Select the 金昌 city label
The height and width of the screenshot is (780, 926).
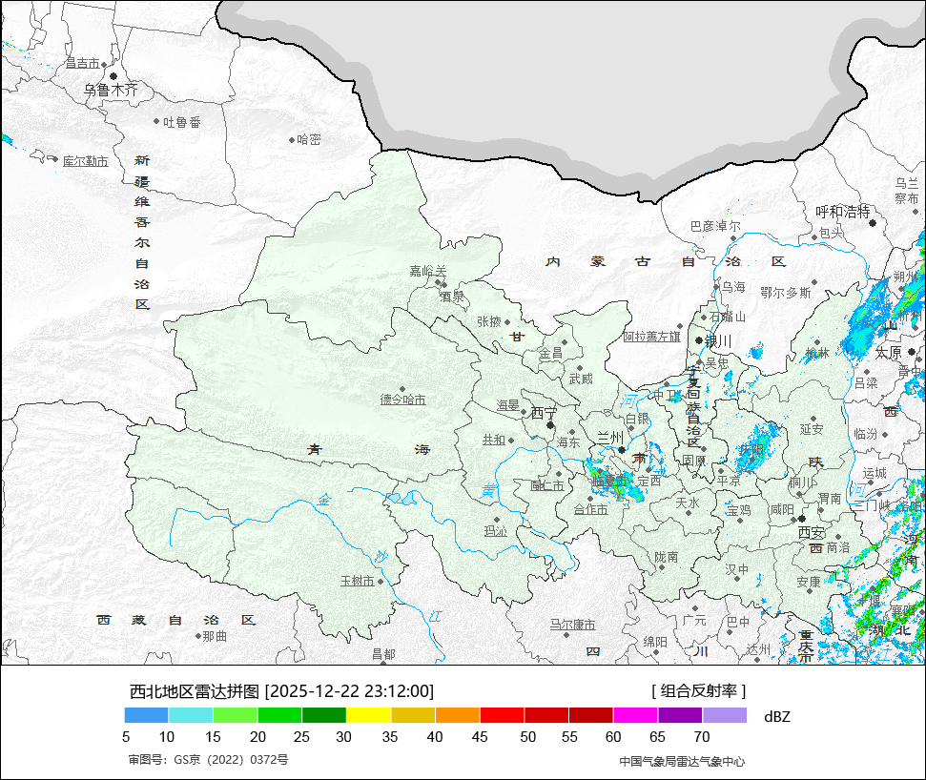(x=551, y=354)
